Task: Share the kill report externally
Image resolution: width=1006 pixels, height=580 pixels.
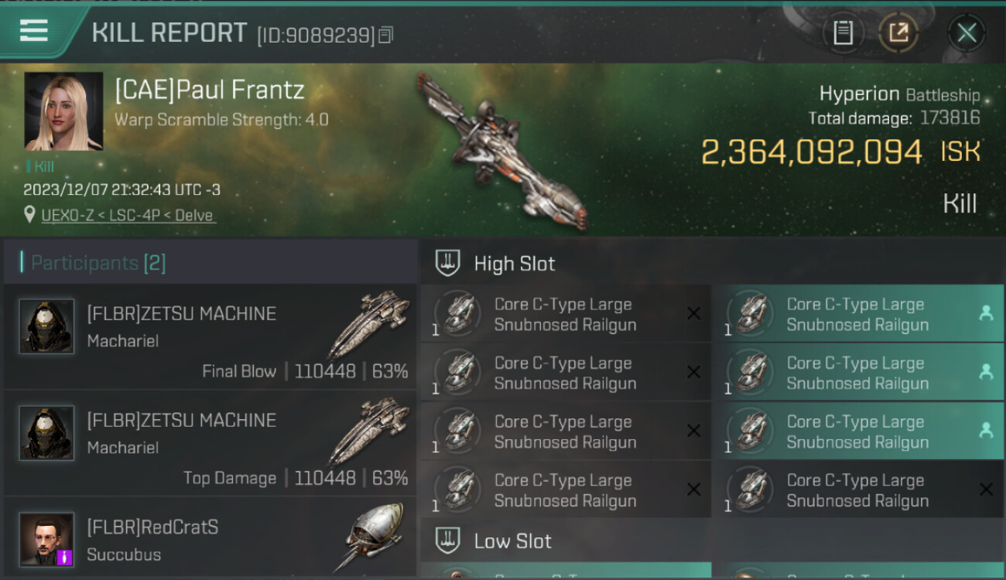Action: click(x=898, y=32)
